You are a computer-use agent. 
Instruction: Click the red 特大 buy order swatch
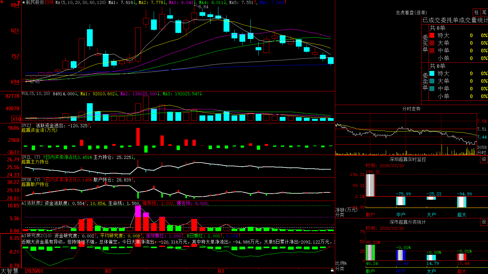click(x=432, y=35)
